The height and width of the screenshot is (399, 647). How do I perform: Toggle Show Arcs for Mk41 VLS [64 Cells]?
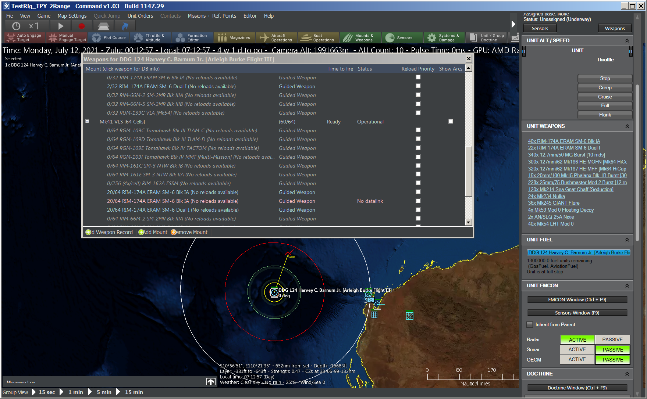[x=451, y=121]
